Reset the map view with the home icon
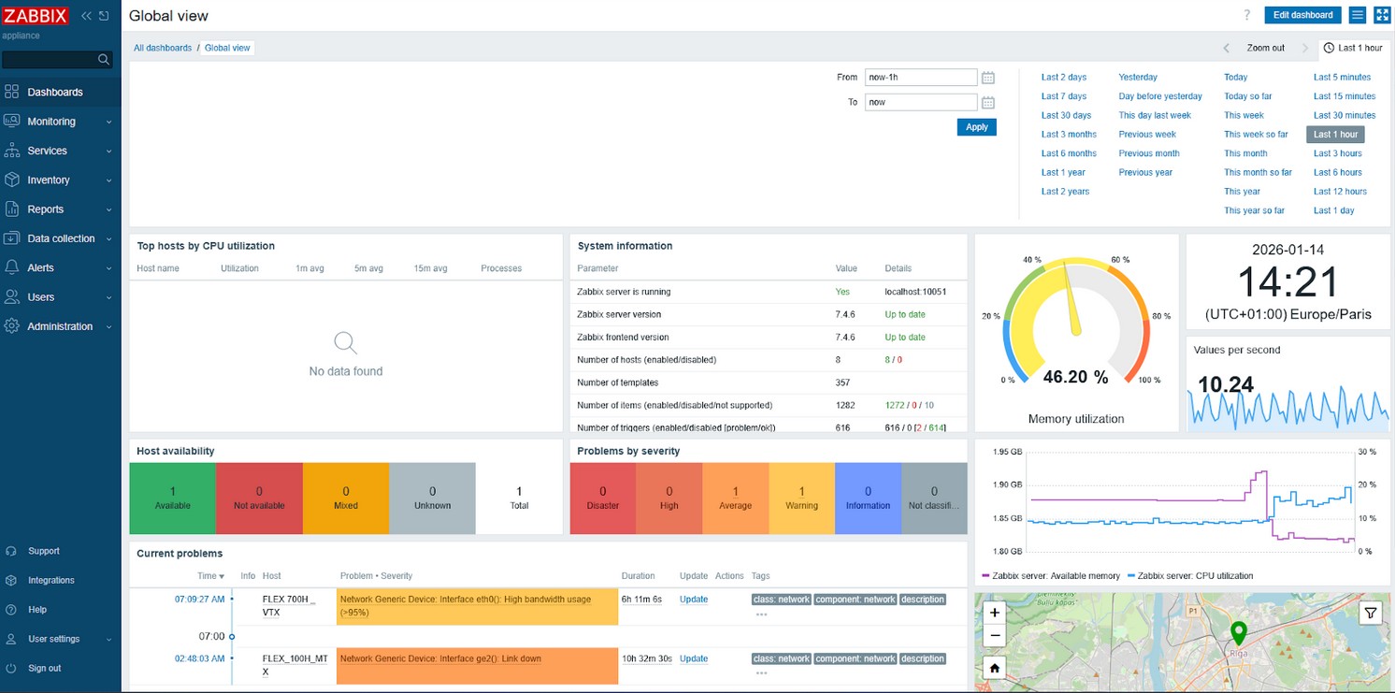This screenshot has height=693, width=1395. point(994,668)
